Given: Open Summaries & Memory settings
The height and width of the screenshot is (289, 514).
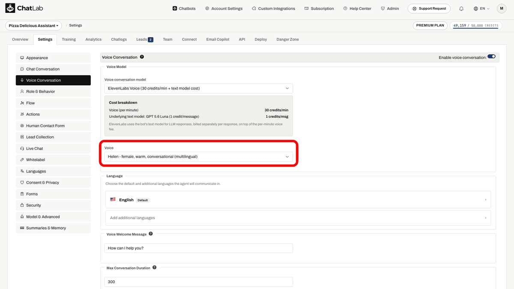Looking at the screenshot, I should [53, 228].
